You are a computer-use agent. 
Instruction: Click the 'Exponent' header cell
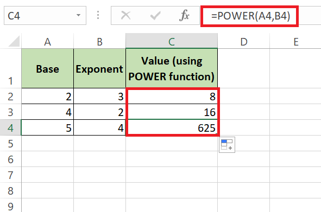click(100, 68)
